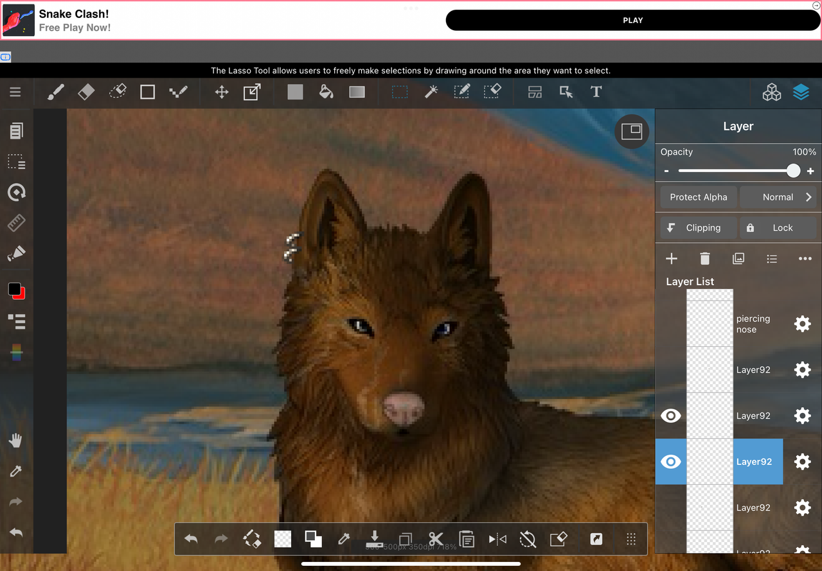
Task: Click the trash icon to delete layer
Action: [705, 259]
